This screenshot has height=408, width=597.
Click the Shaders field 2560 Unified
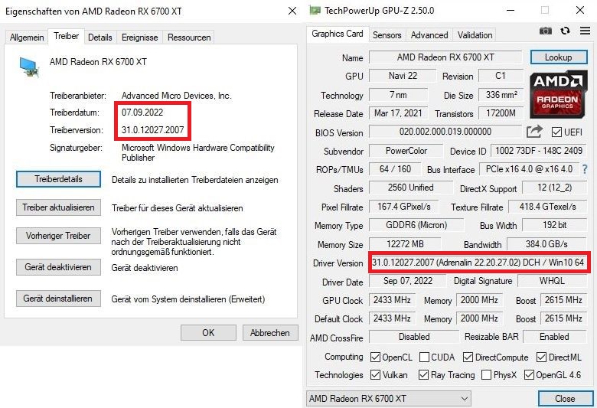[411, 188]
